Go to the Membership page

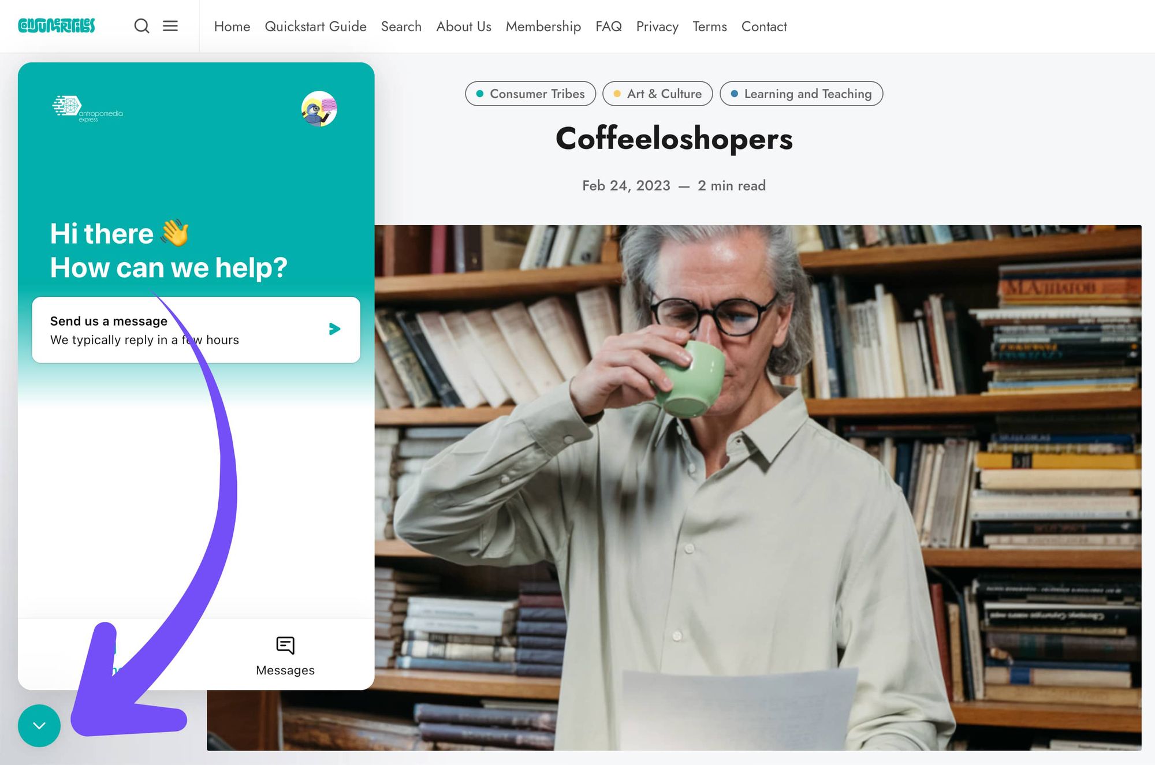pyautogui.click(x=543, y=27)
